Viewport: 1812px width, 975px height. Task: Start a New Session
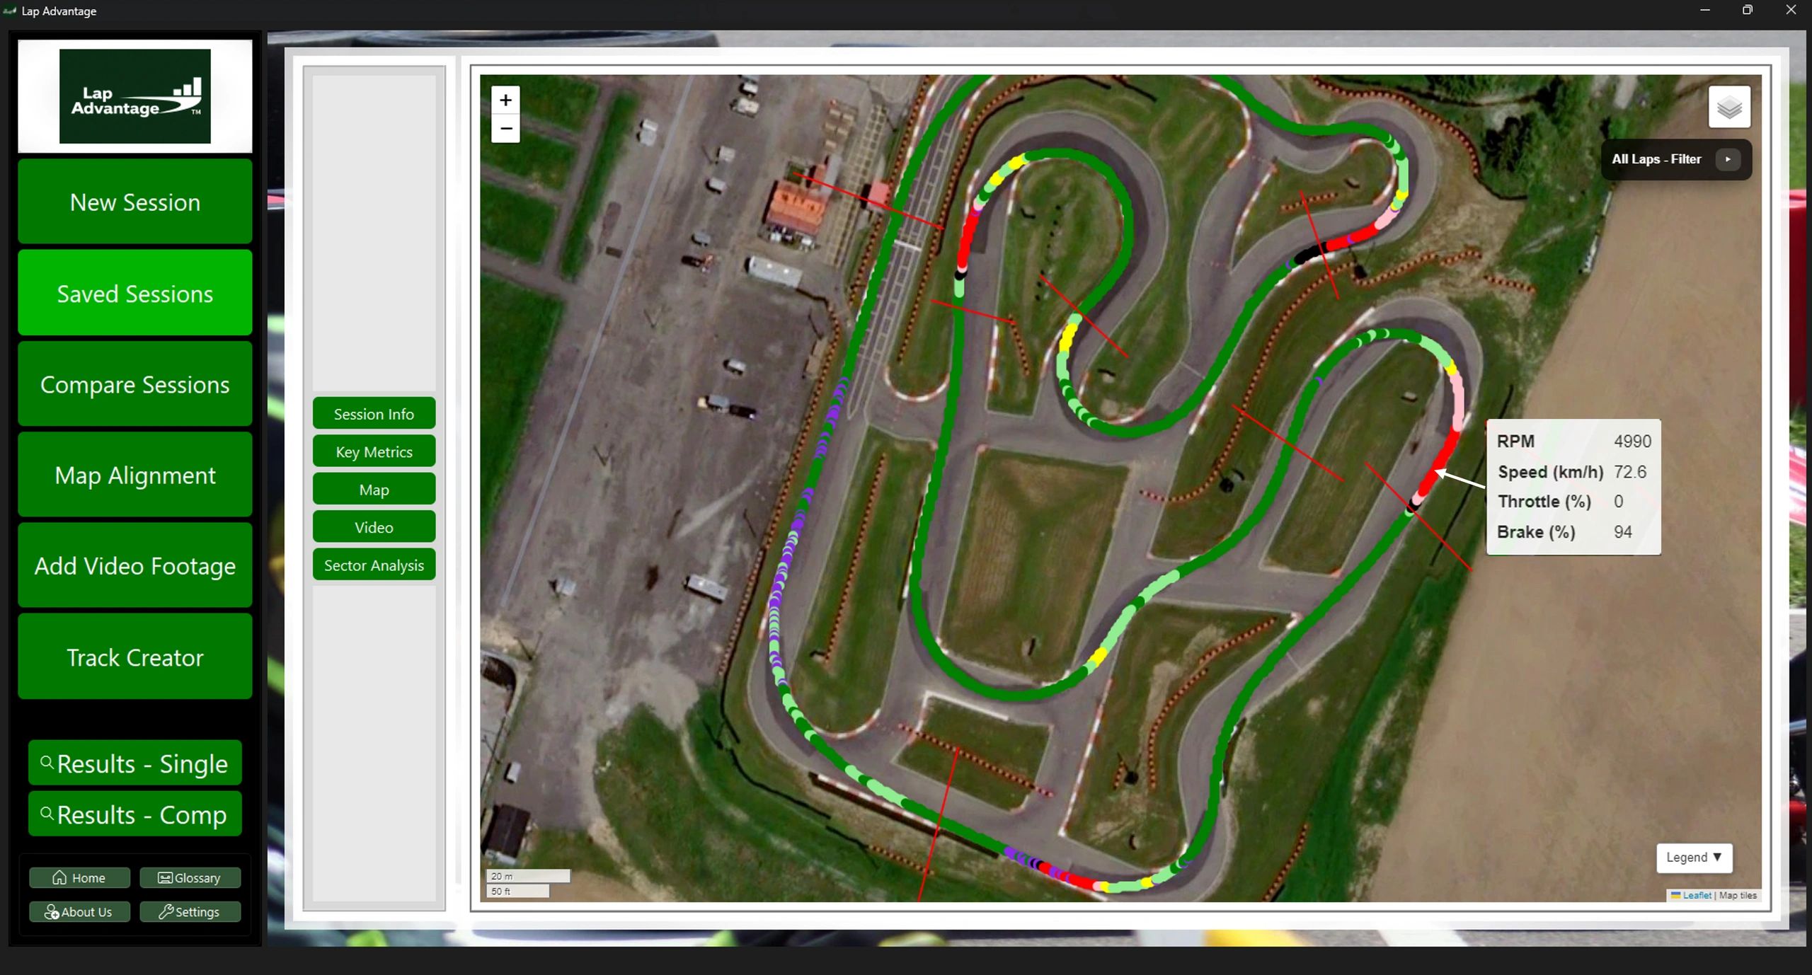coord(134,202)
